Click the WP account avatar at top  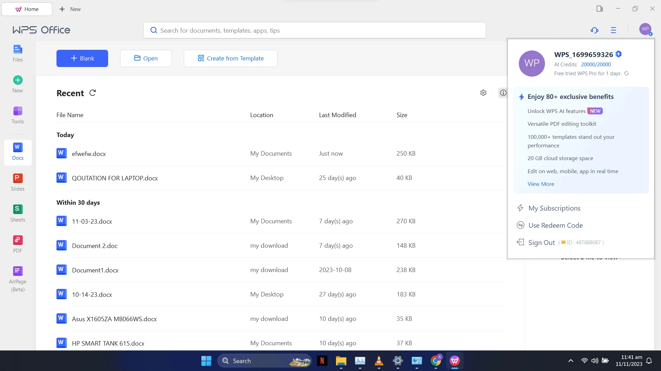coord(646,29)
